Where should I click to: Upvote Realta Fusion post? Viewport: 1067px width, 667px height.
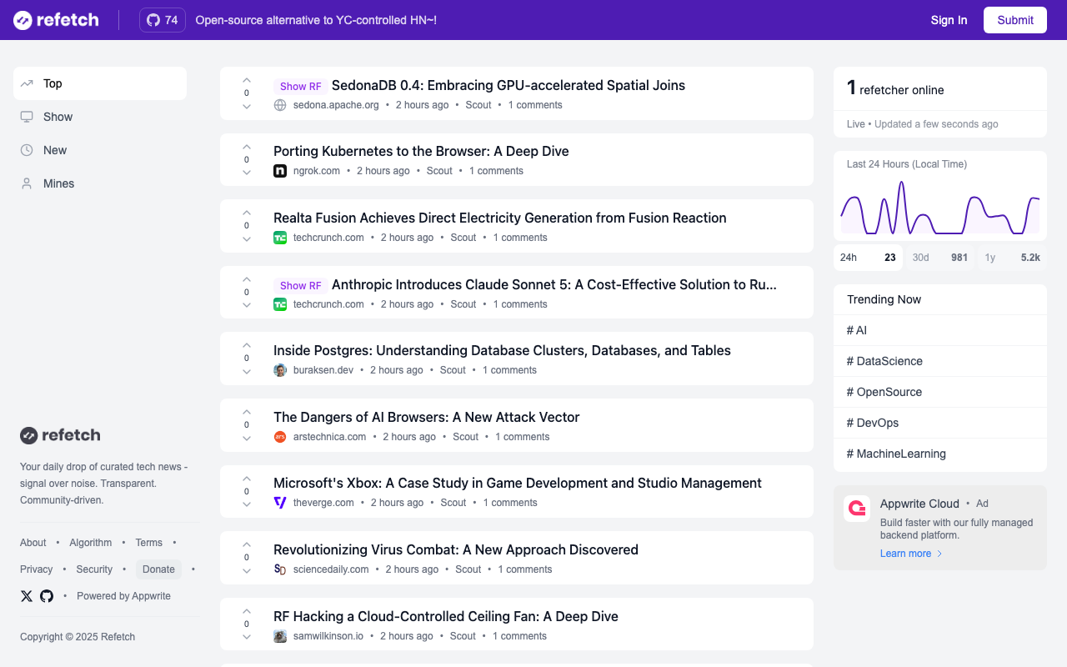(247, 213)
